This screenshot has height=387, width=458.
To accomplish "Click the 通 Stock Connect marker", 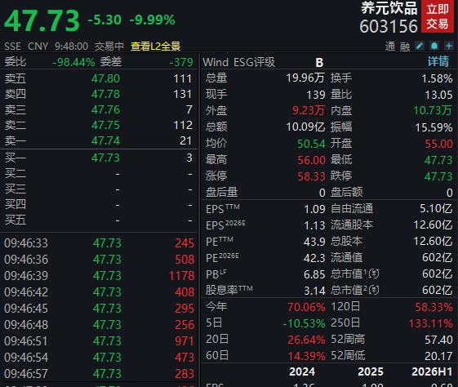I will [390, 47].
